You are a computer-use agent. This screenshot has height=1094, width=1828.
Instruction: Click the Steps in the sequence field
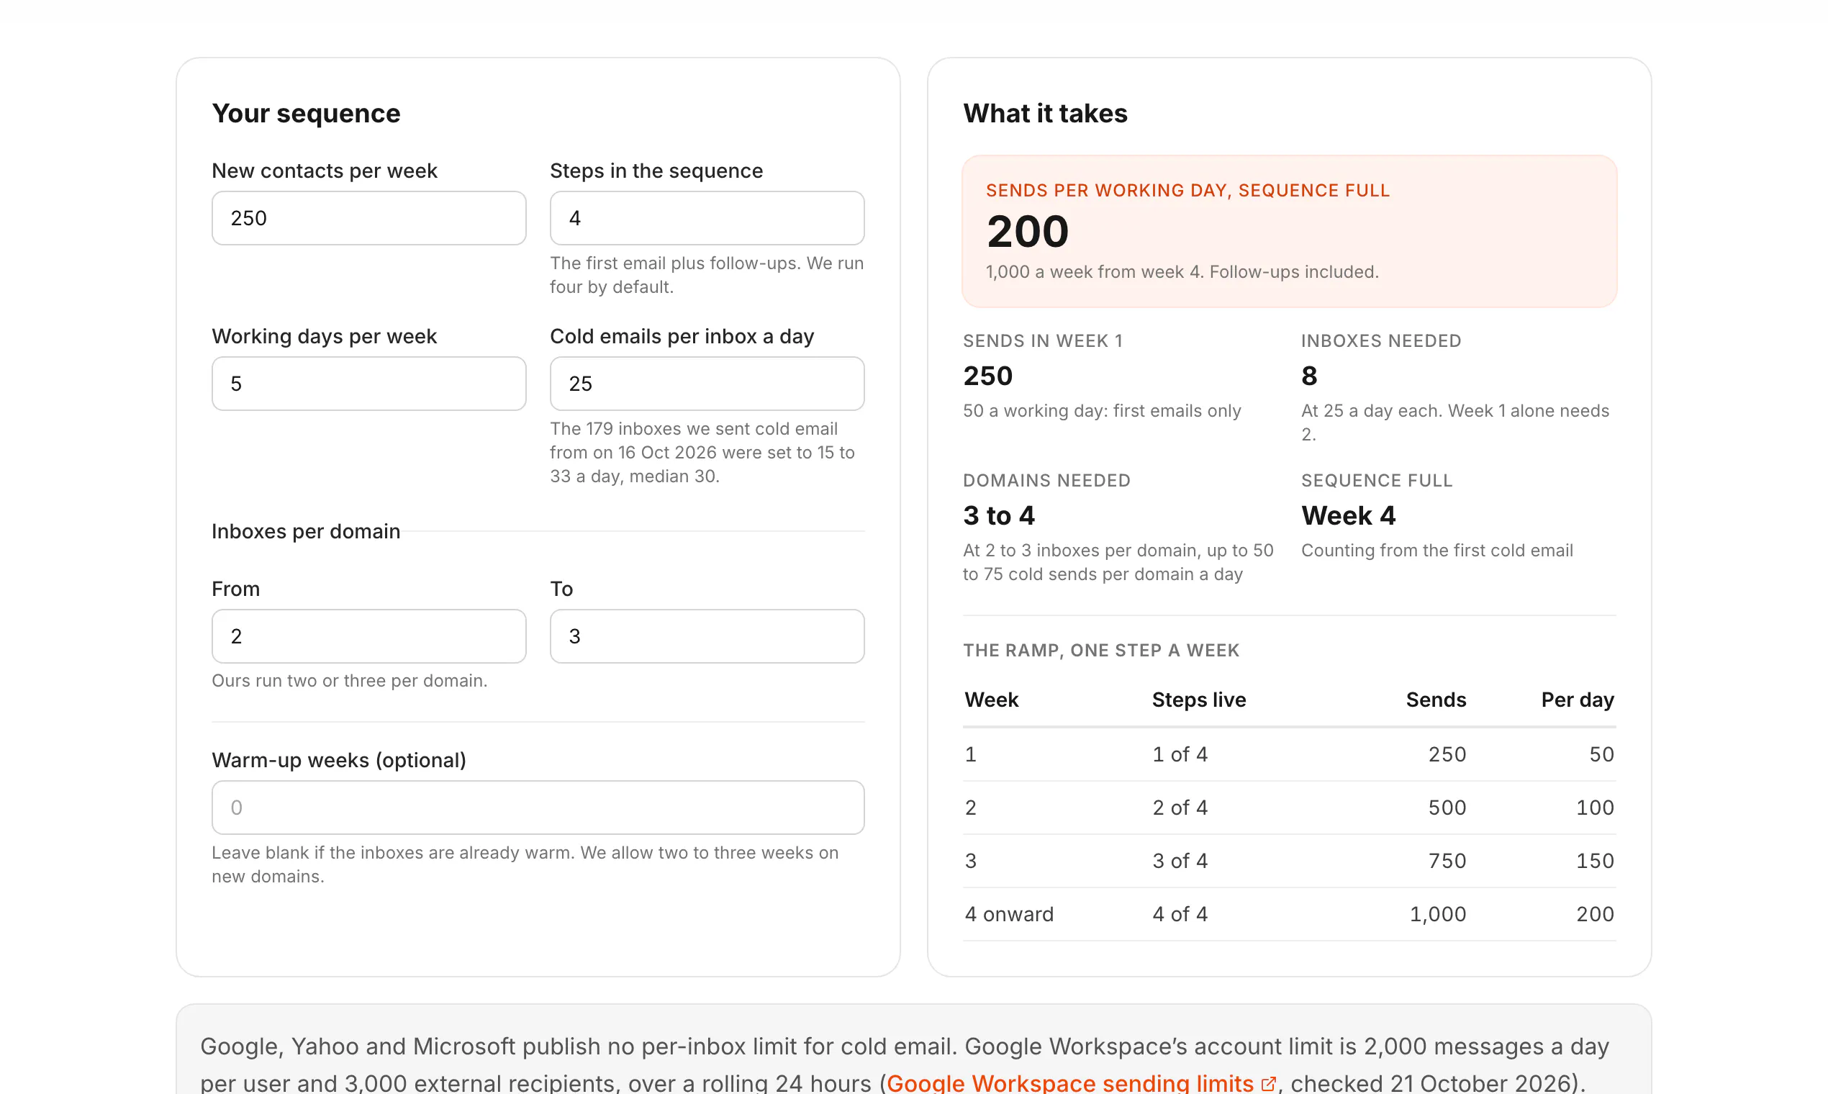pos(707,218)
